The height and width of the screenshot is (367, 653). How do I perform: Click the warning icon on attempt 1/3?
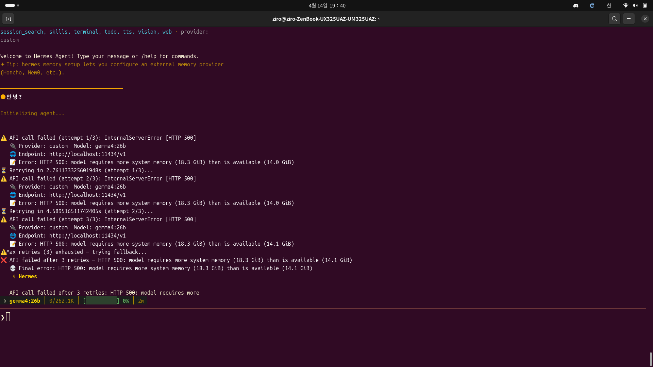tap(4, 138)
